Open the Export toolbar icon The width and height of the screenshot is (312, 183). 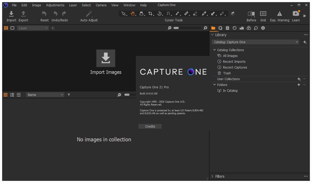click(x=23, y=14)
